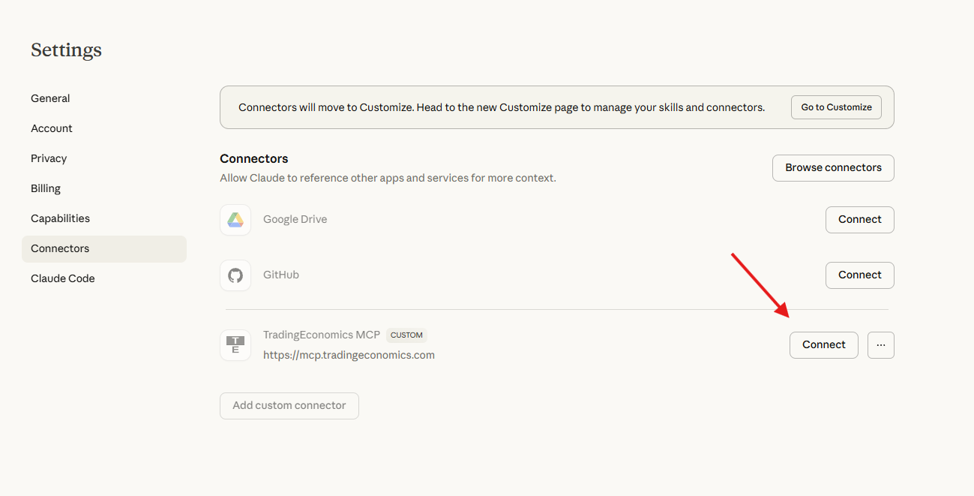Open General settings section
The height and width of the screenshot is (496, 974).
click(x=50, y=98)
